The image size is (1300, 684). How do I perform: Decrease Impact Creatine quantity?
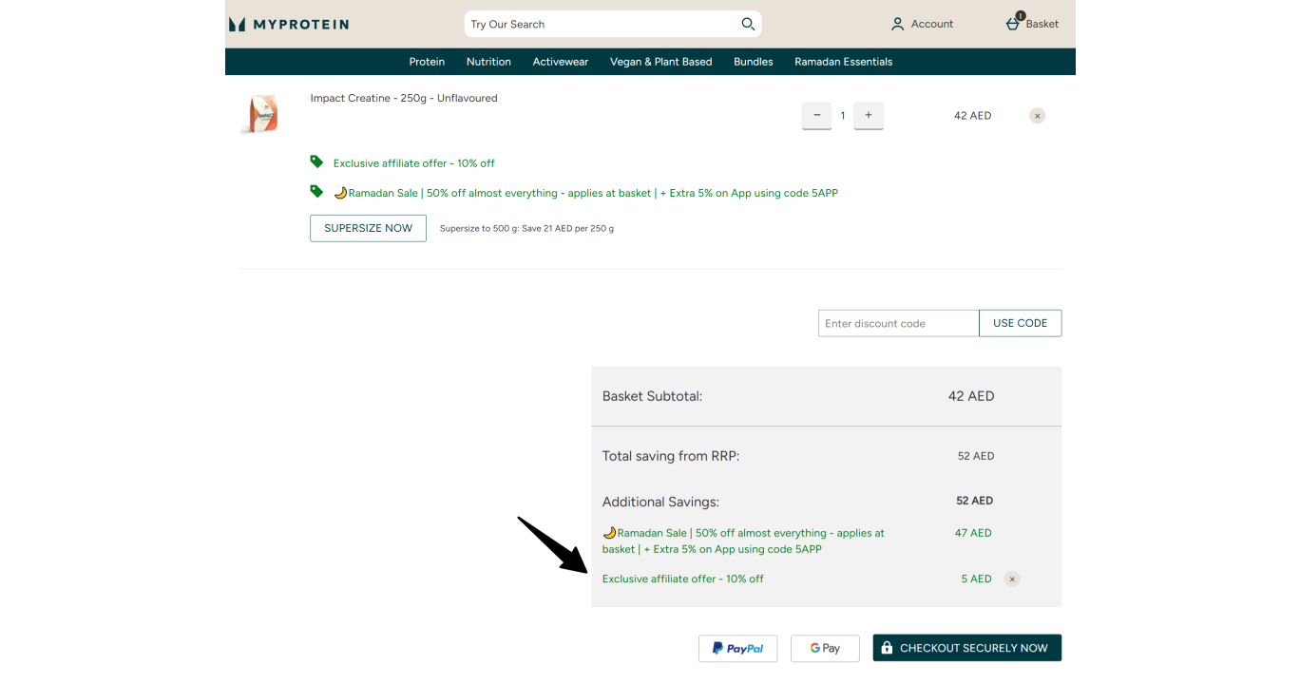[x=817, y=115]
